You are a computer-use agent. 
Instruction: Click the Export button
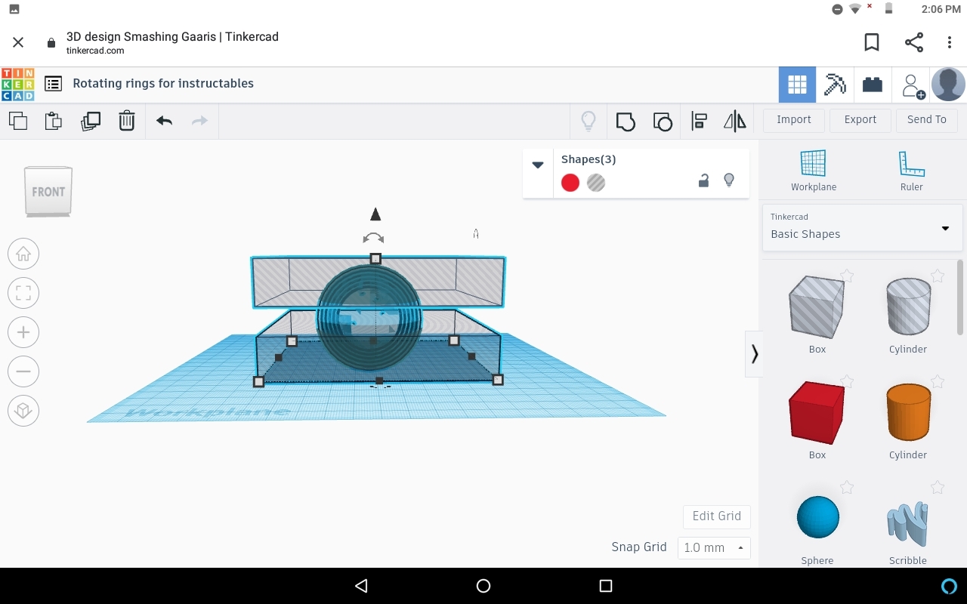pos(860,120)
